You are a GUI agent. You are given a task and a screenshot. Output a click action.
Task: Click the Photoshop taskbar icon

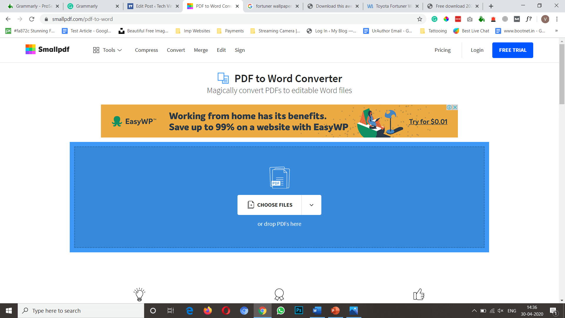[x=299, y=310]
